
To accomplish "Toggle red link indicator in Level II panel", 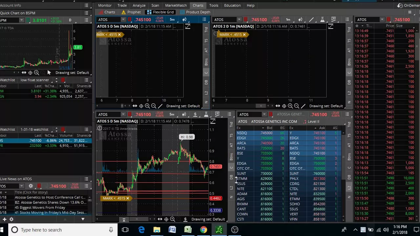I will (271, 114).
